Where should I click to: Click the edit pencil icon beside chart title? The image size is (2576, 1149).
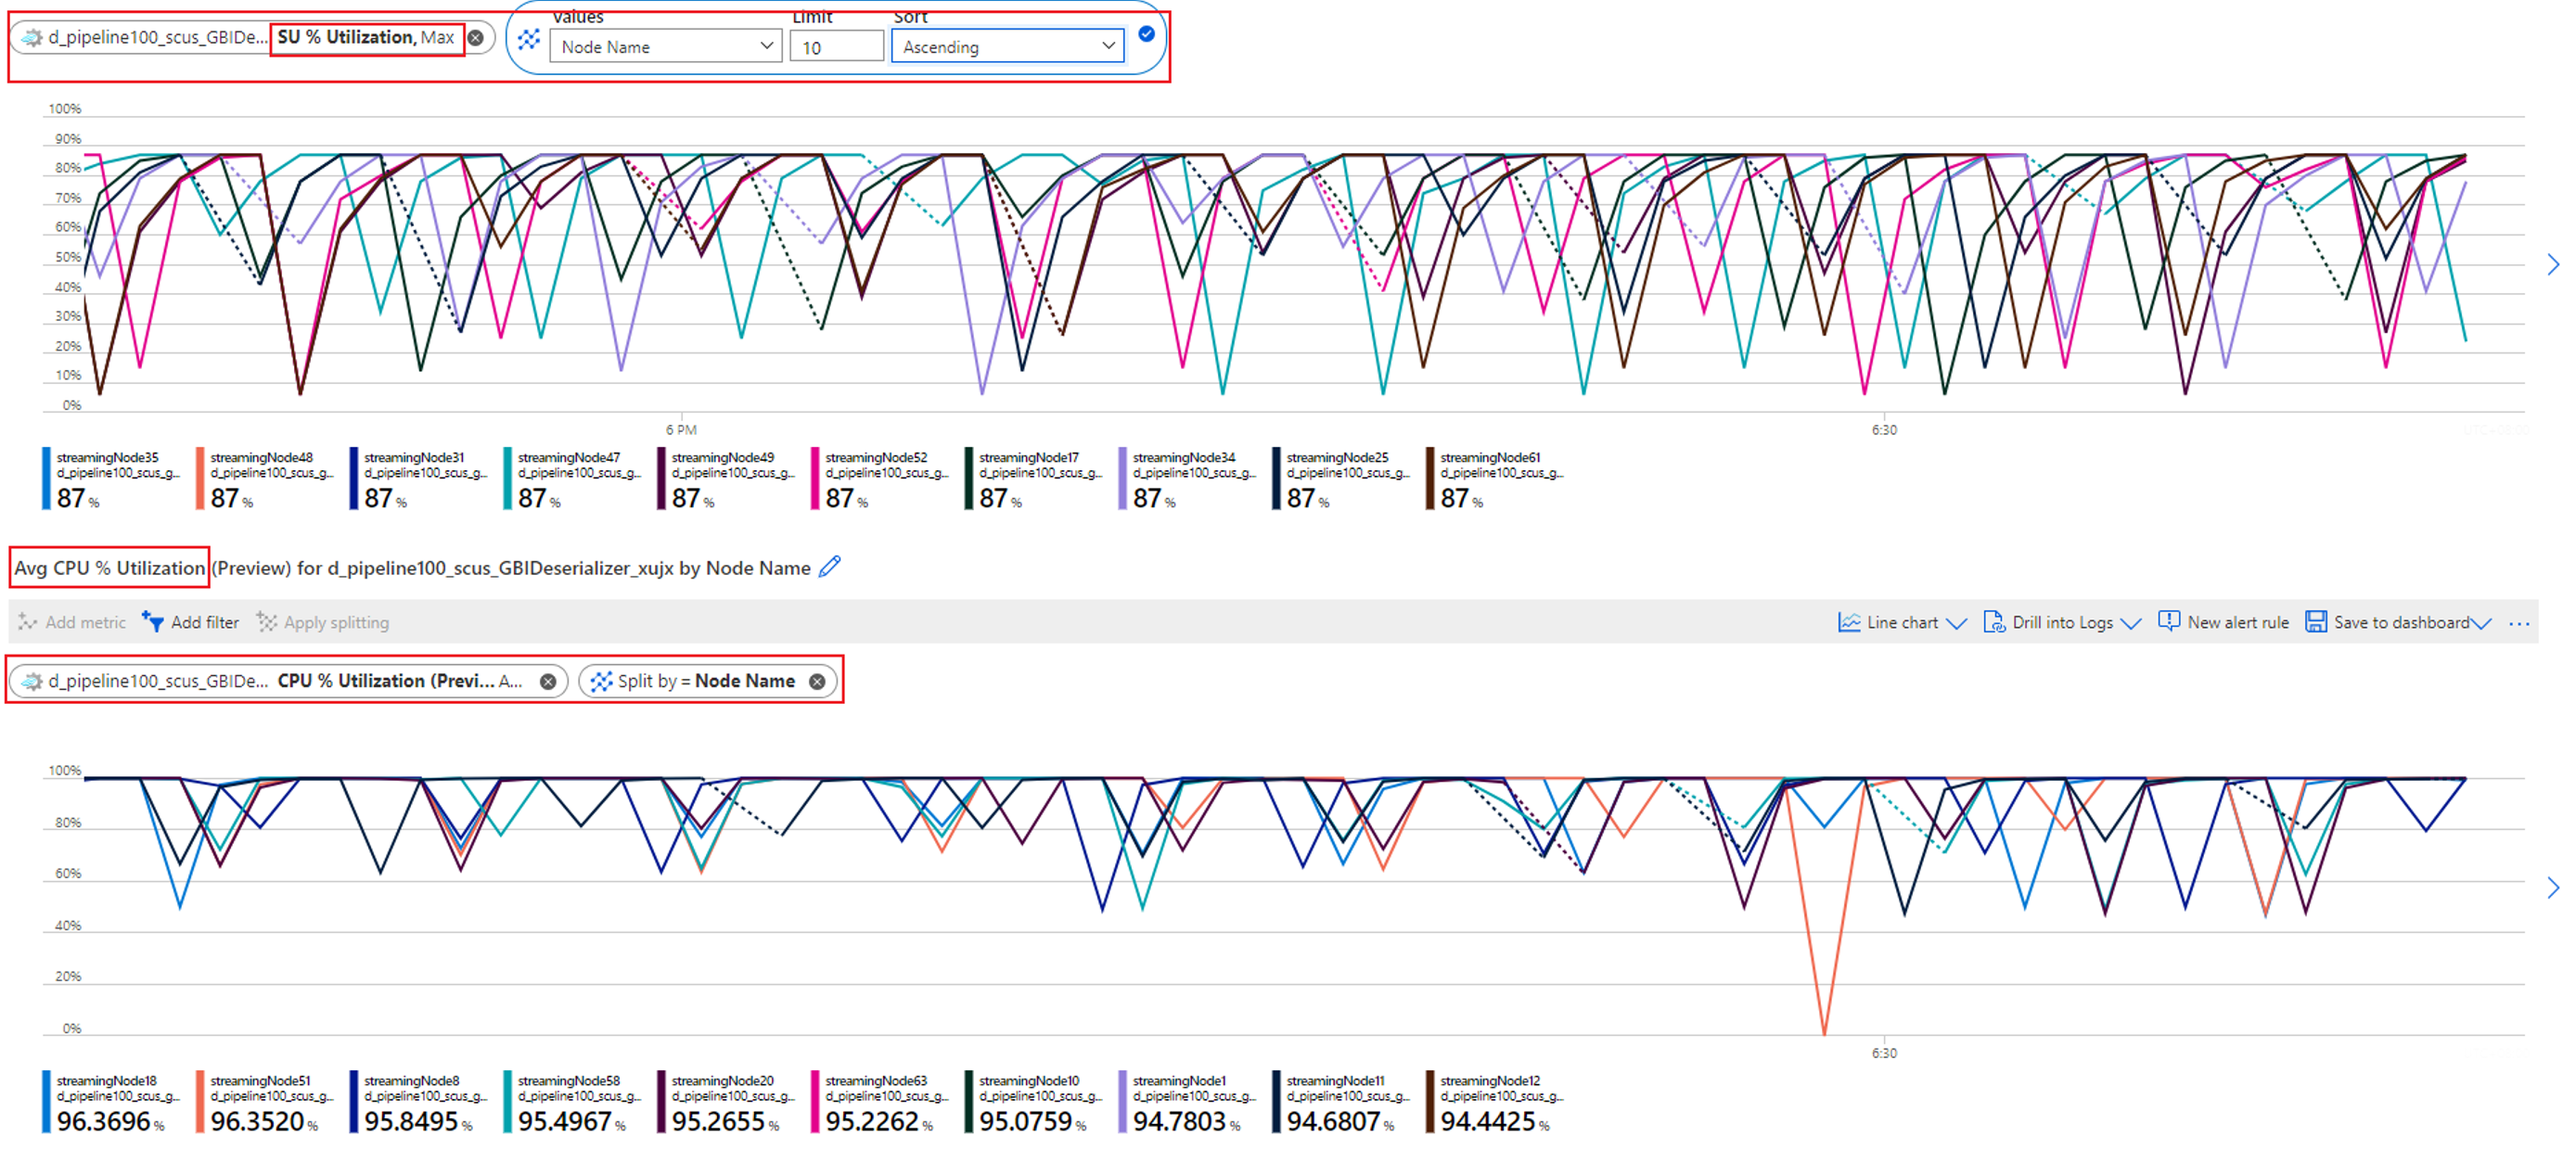[x=829, y=567]
